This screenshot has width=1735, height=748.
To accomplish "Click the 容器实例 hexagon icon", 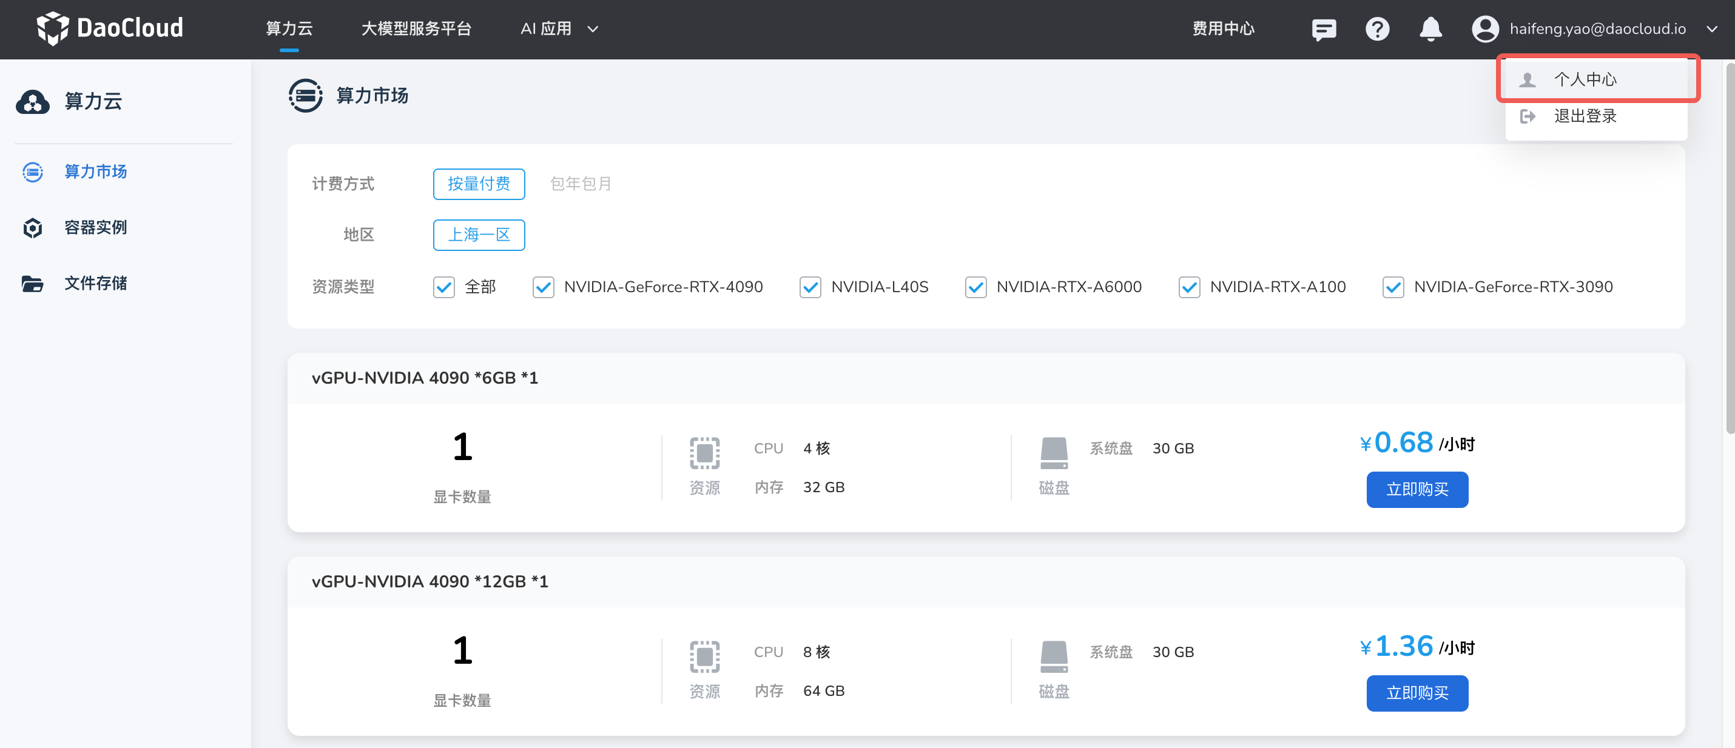I will [32, 227].
